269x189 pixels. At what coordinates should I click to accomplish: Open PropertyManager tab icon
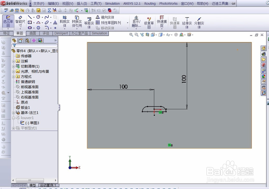tap(21, 40)
